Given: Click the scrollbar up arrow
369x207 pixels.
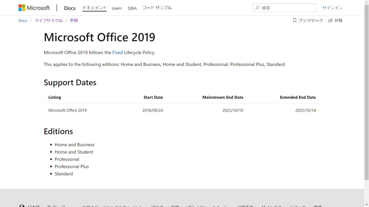Looking at the screenshot, I should (367, 2).
